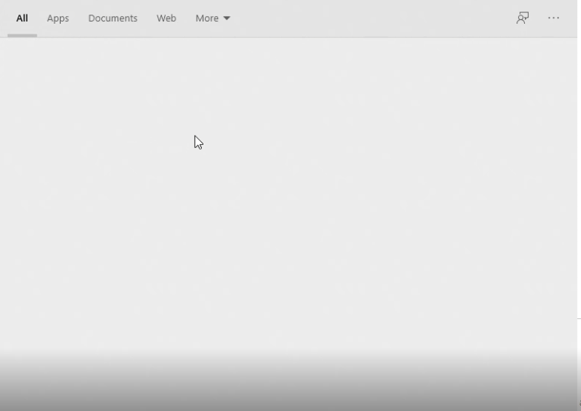This screenshot has width=581, height=411.
Task: Expand the More dropdown menu
Action: [213, 18]
